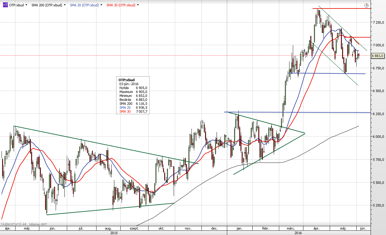Viewport: 386px width, 235px height.
Task: Click the 7 000,0 price axis label
Action: pos(379,45)
